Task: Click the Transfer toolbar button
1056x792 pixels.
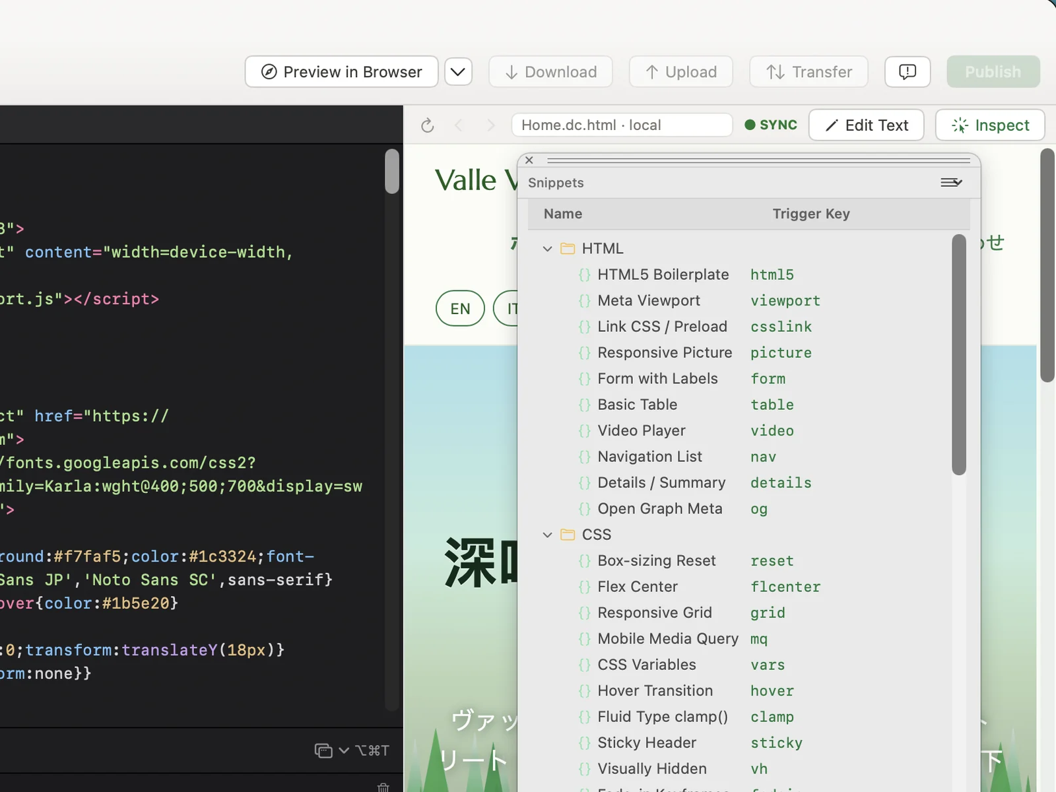Action: tap(808, 72)
